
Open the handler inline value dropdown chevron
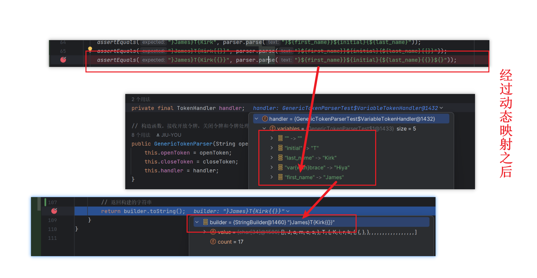click(x=441, y=108)
